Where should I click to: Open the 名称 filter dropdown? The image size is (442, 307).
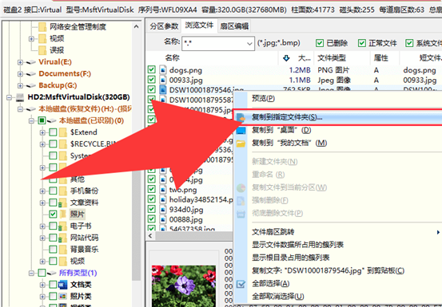pyautogui.click(x=249, y=44)
